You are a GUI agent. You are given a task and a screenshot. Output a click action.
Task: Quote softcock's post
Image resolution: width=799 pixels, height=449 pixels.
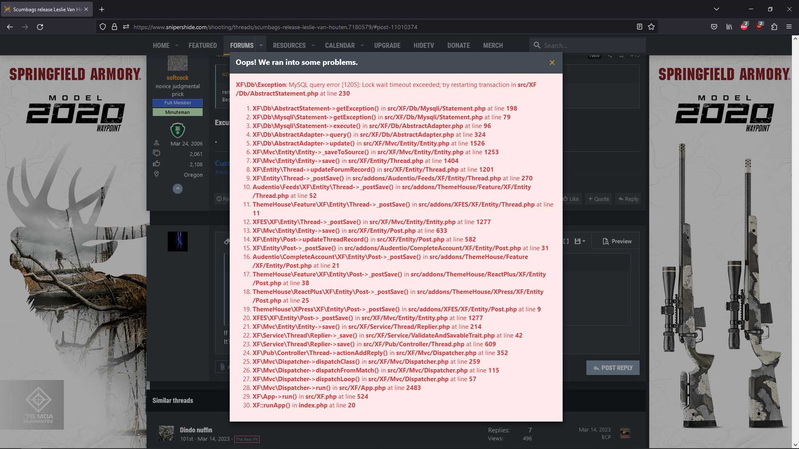point(599,199)
